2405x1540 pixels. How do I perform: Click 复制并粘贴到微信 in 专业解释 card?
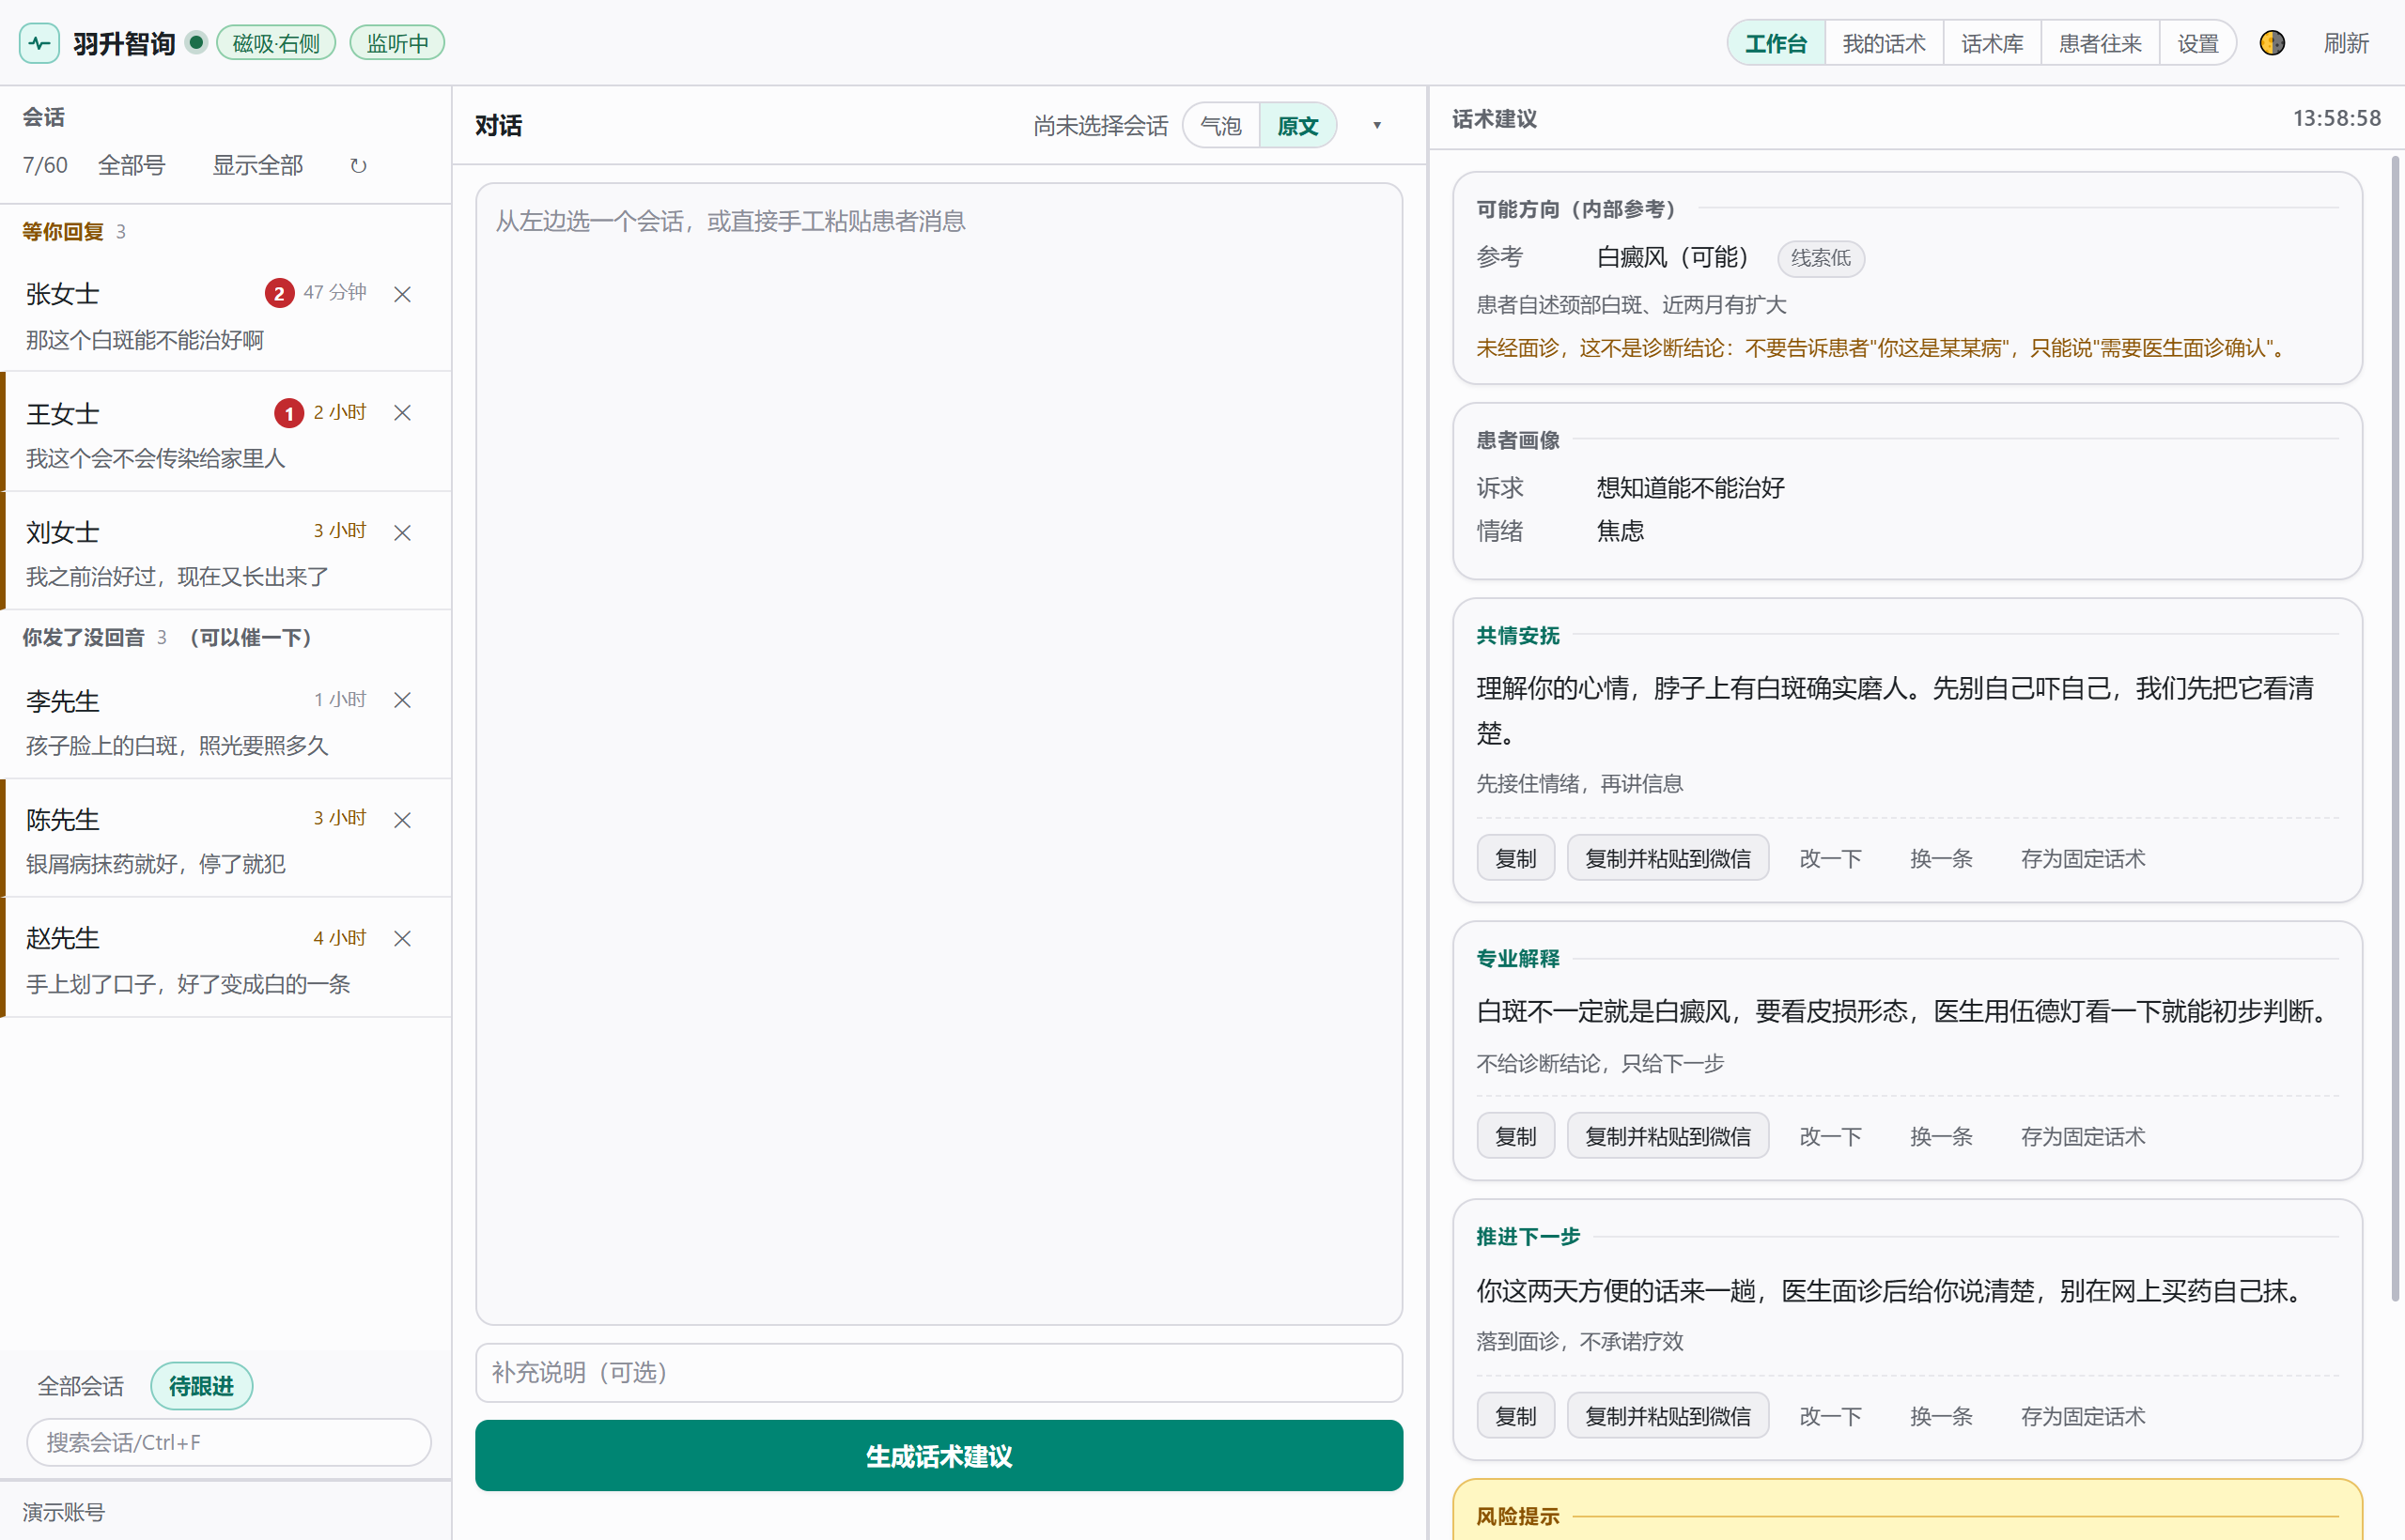click(1668, 1136)
